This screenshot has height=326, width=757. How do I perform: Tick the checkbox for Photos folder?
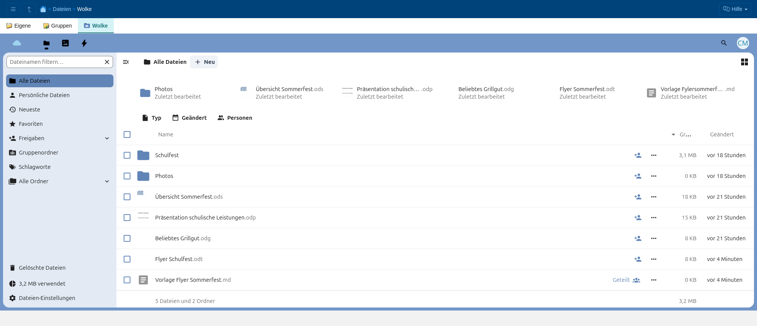click(127, 176)
